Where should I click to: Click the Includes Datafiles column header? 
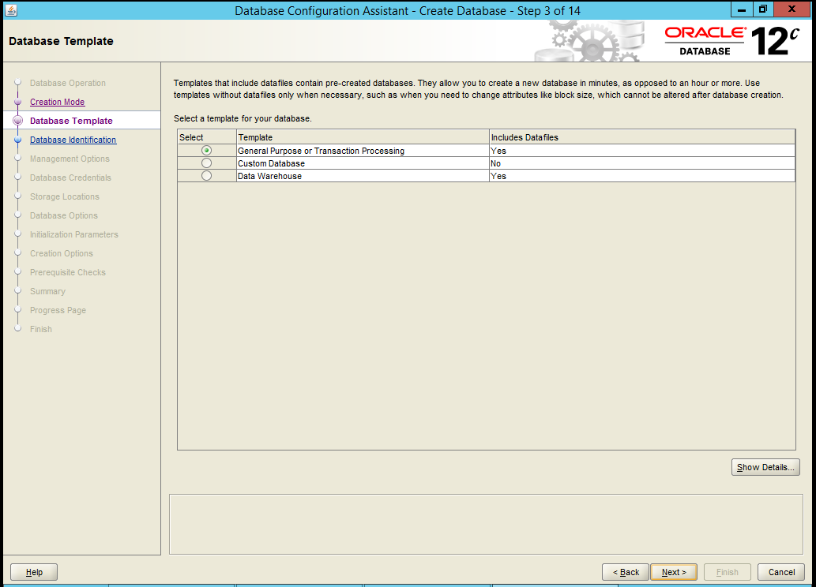click(x=642, y=137)
